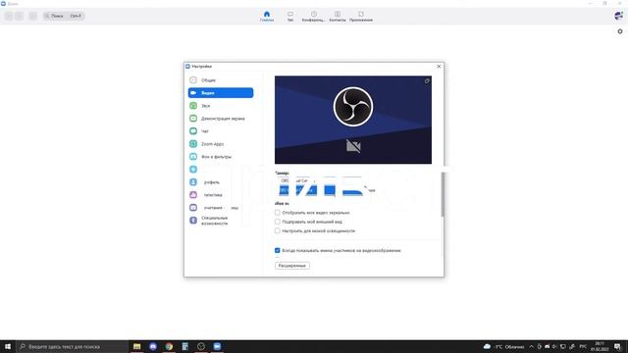
Task: Switch to the Конференции tab
Action: pyautogui.click(x=314, y=17)
